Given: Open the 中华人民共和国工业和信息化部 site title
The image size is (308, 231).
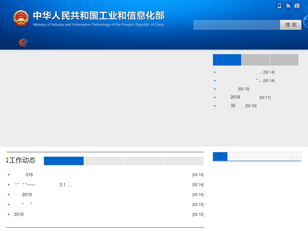Looking at the screenshot, I should [x=99, y=16].
